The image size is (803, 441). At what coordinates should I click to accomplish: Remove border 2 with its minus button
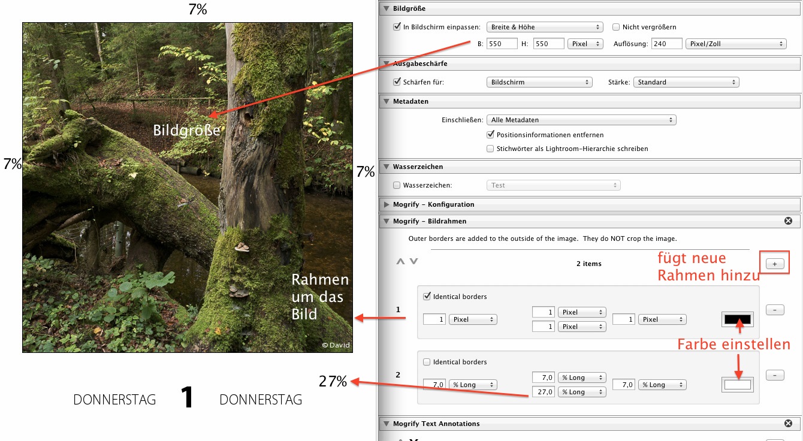tap(775, 375)
